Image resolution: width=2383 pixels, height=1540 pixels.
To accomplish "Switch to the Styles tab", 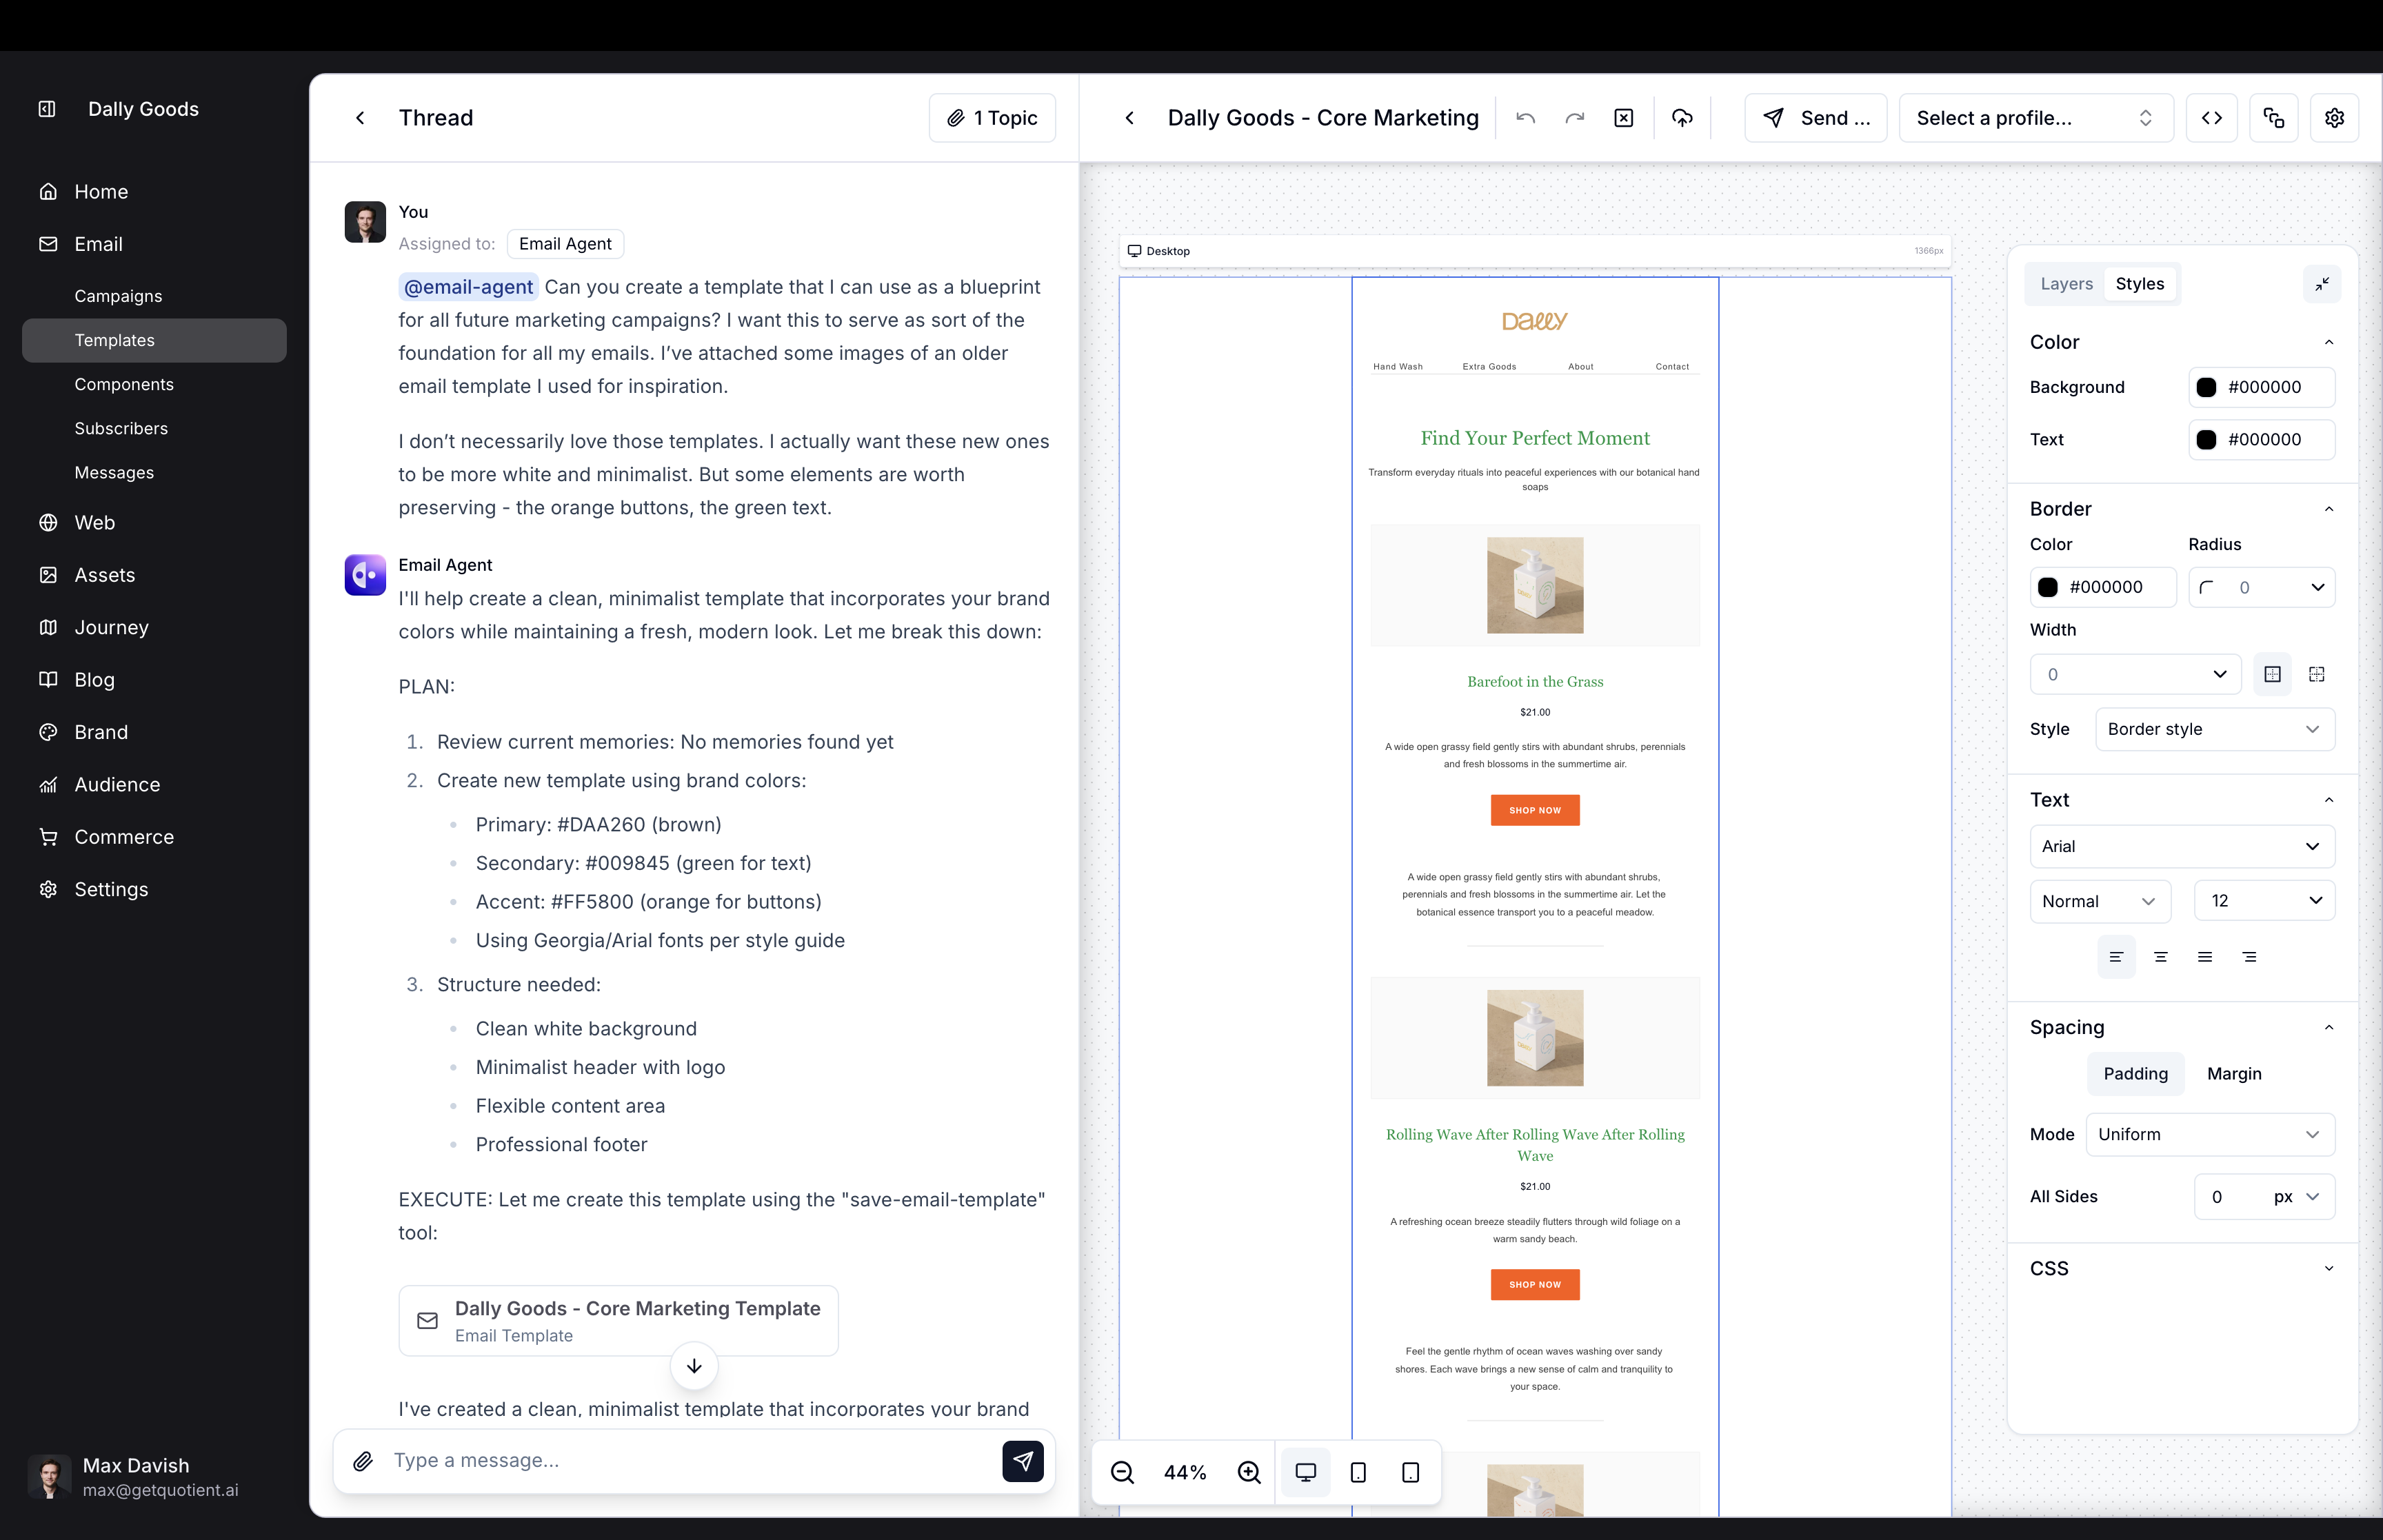I will point(2140,284).
